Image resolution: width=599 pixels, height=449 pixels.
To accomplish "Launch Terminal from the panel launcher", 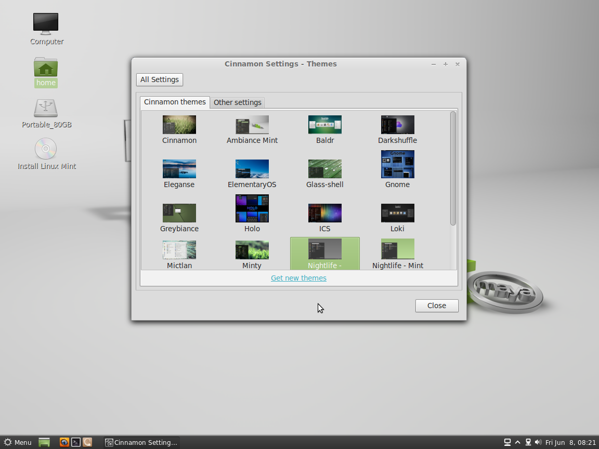I will pos(75,442).
